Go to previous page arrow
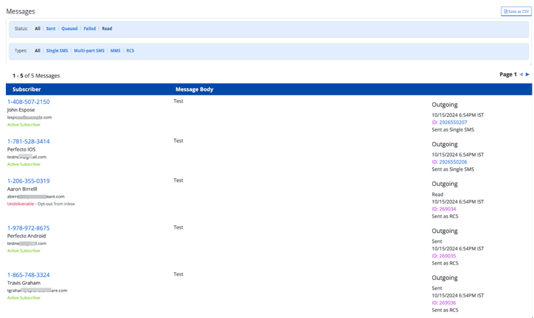The image size is (534, 318). coord(521,74)
